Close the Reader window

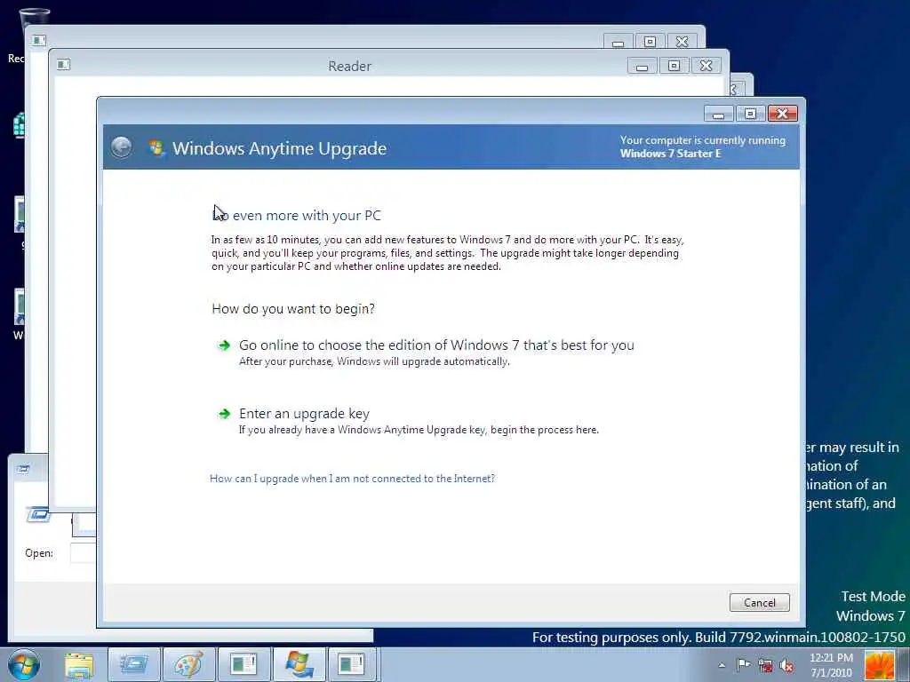pos(706,66)
